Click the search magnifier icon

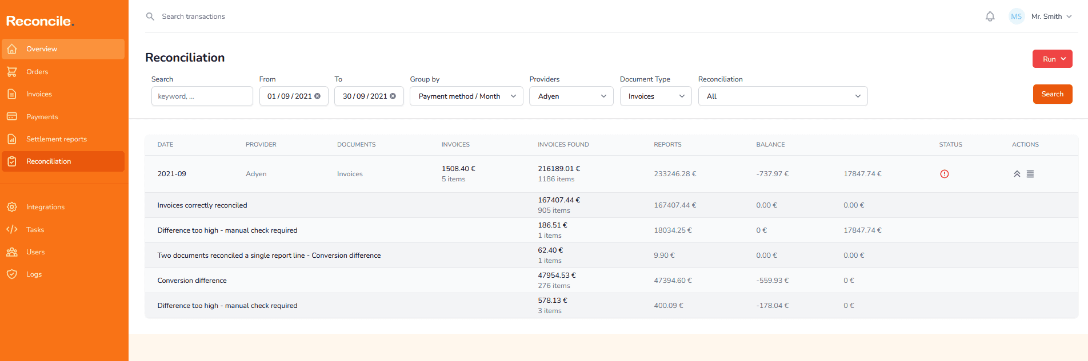pos(150,17)
